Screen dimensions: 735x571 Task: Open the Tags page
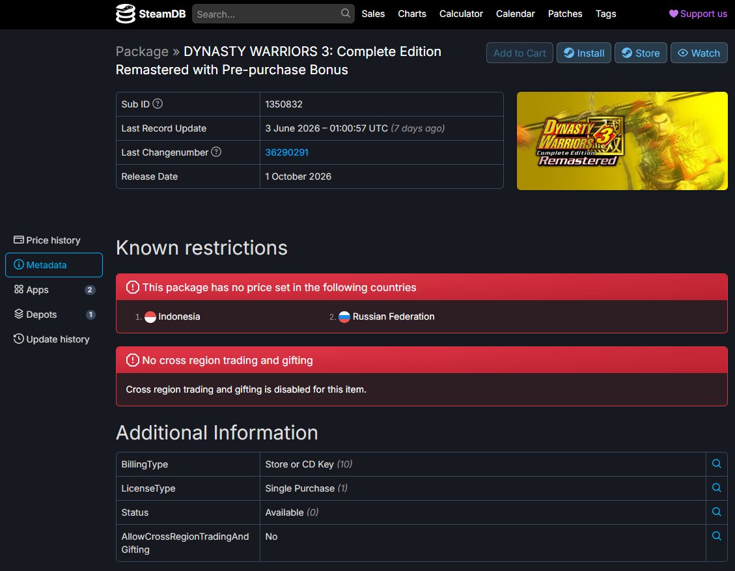coord(605,14)
